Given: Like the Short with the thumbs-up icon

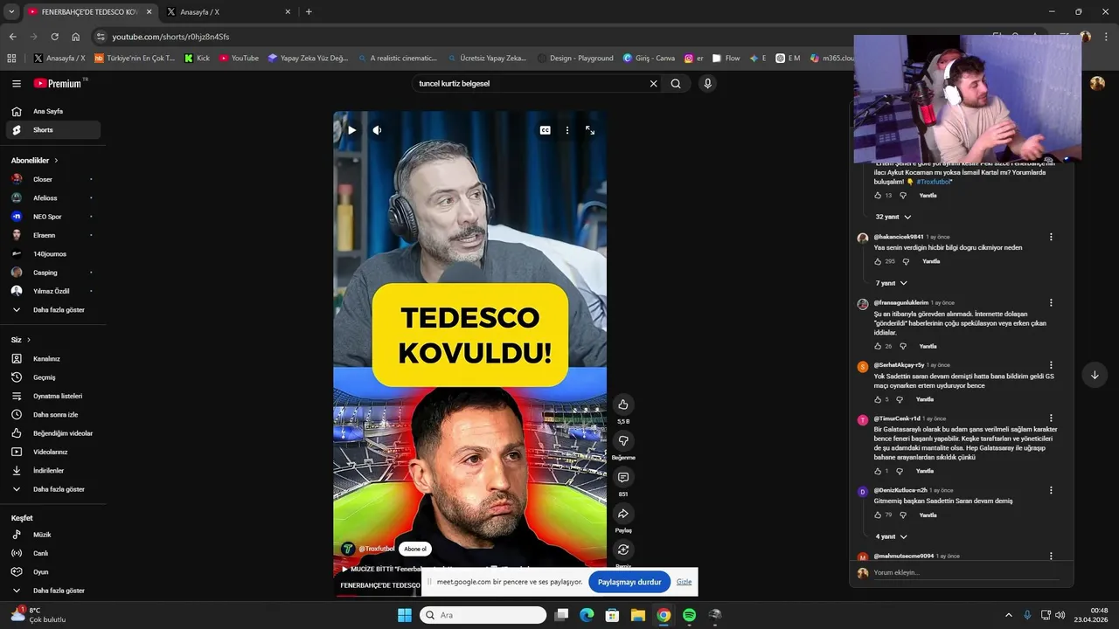Looking at the screenshot, I should pyautogui.click(x=623, y=404).
